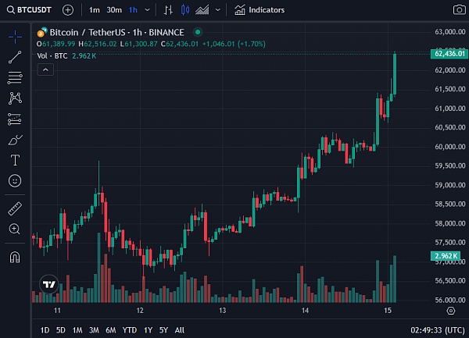The height and width of the screenshot is (338, 469).
Task: Set range to 1D
Action: point(45,330)
